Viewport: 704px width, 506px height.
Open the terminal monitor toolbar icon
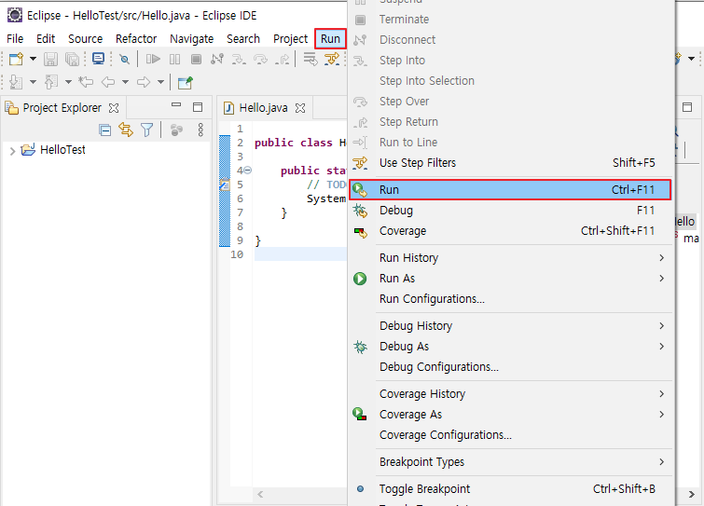(98, 59)
